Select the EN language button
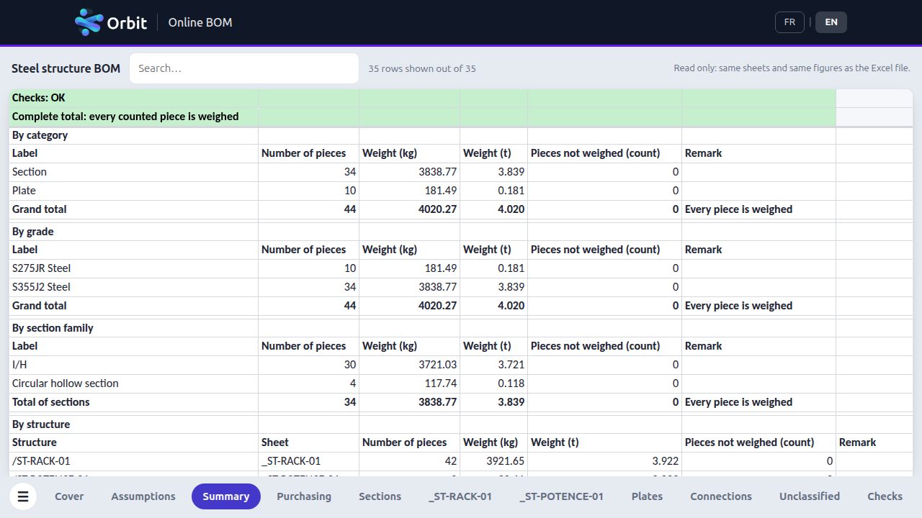The height and width of the screenshot is (518, 922). [831, 22]
